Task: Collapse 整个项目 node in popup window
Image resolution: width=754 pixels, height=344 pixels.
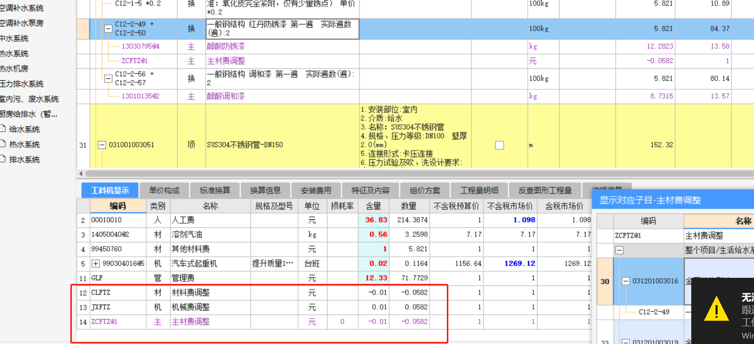Action: click(x=619, y=251)
